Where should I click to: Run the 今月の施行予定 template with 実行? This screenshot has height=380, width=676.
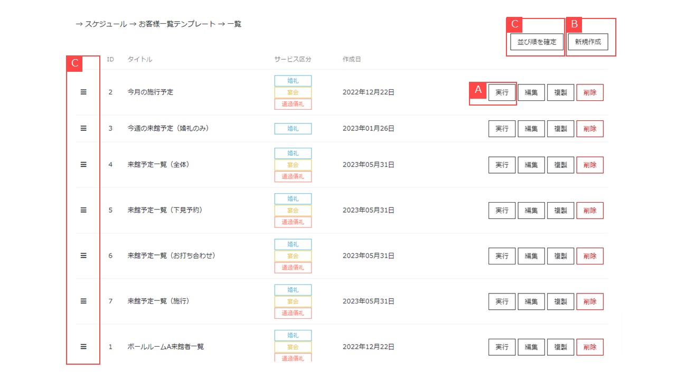[502, 92]
